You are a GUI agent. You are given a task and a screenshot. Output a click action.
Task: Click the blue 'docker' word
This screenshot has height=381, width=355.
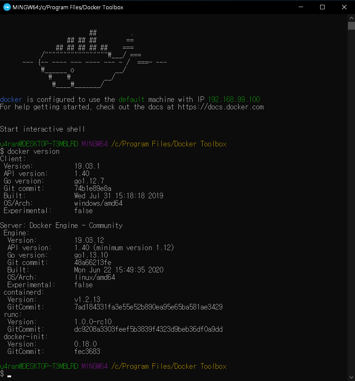click(11, 99)
